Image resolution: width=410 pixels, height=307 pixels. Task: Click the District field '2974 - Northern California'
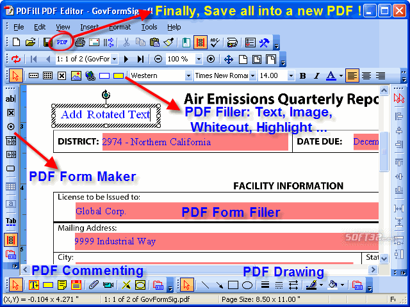point(195,142)
